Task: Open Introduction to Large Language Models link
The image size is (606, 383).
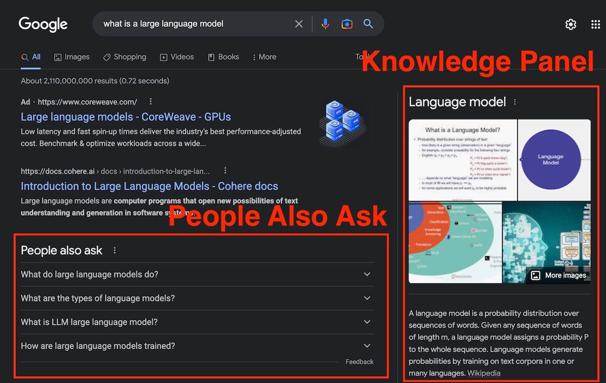Action: 149,186
